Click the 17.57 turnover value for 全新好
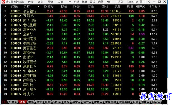 pyautogui.click(x=153, y=34)
